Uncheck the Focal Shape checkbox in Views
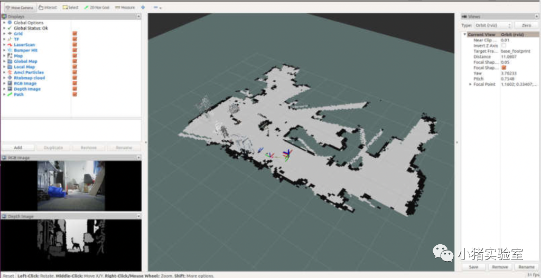The width and height of the screenshot is (541, 278). pos(503,68)
